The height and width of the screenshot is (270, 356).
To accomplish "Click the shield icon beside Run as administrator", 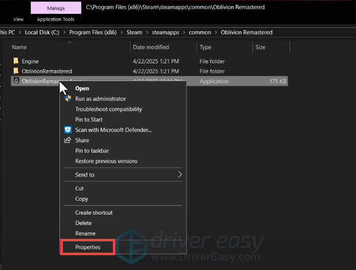I will point(68,99).
